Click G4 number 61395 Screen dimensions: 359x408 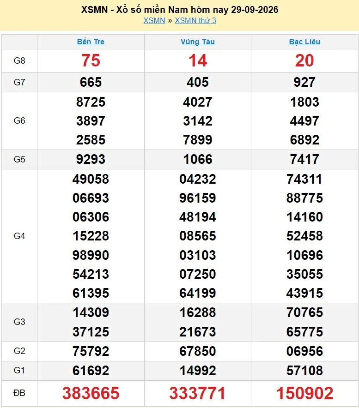91,293
